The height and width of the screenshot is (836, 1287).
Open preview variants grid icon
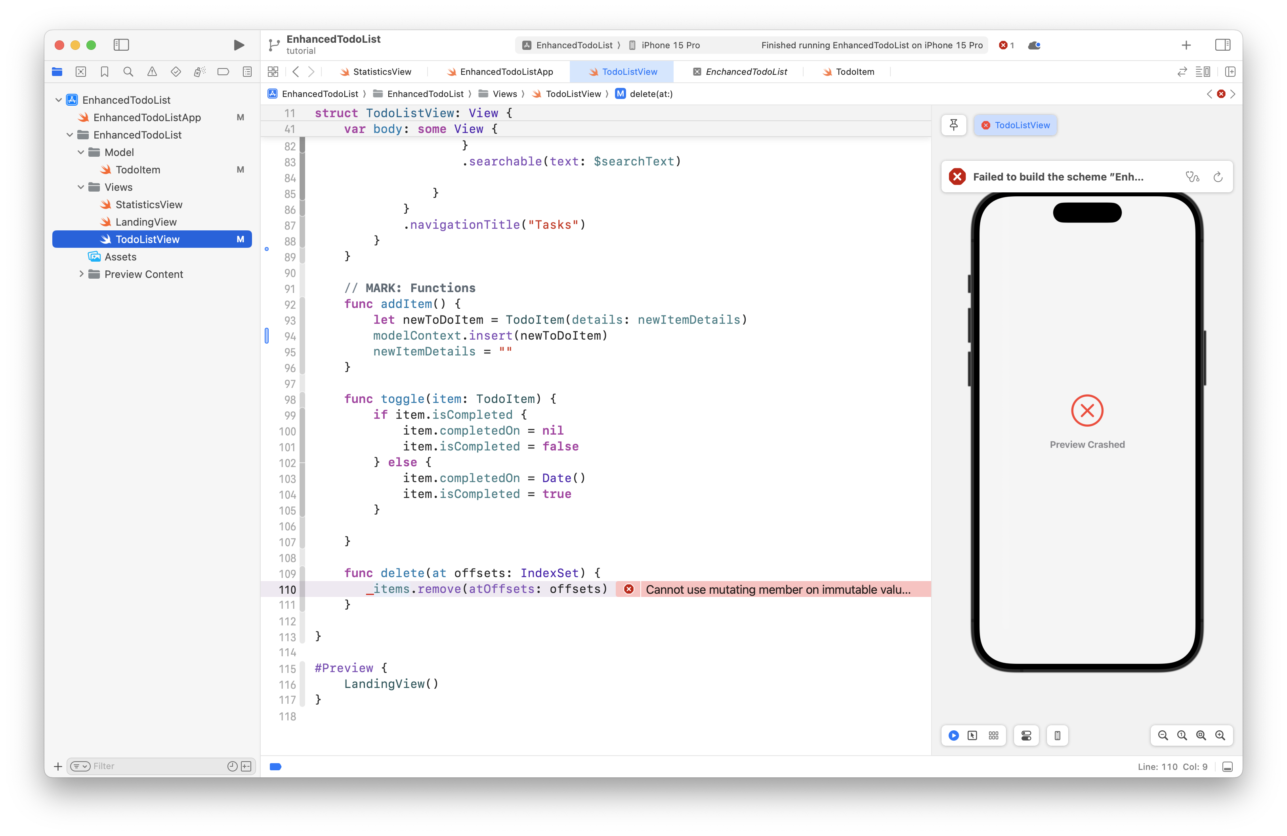tap(993, 735)
